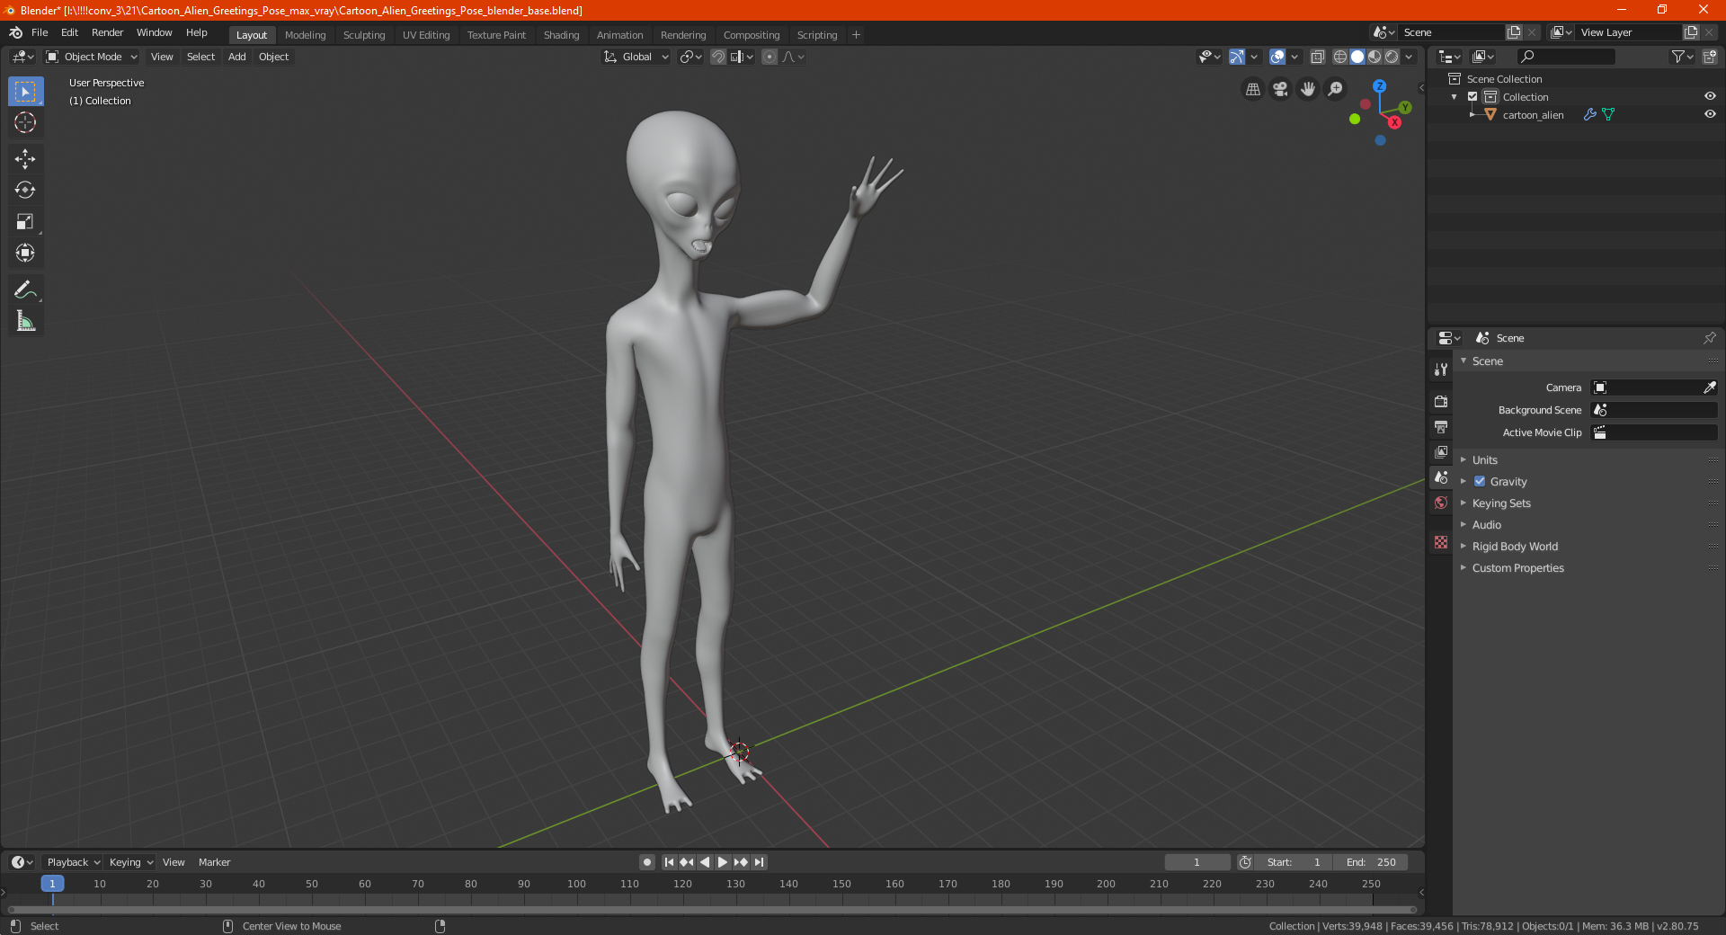Pick the Scale tool

[x=25, y=221]
